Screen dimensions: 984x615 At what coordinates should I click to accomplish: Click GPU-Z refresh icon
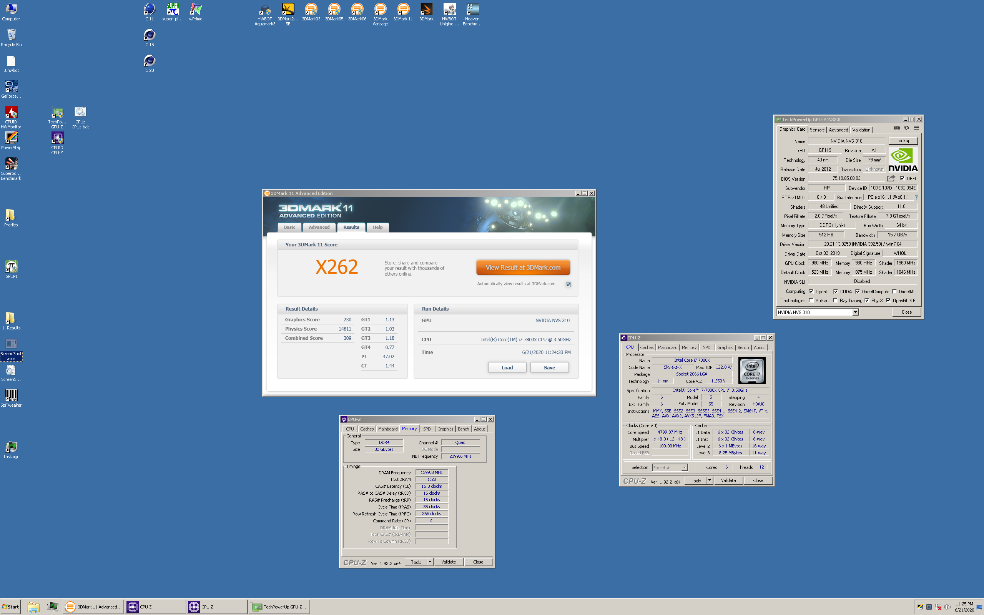click(x=906, y=128)
